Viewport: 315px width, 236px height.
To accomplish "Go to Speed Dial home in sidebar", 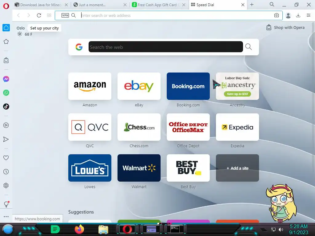I will pyautogui.click(x=6, y=28).
